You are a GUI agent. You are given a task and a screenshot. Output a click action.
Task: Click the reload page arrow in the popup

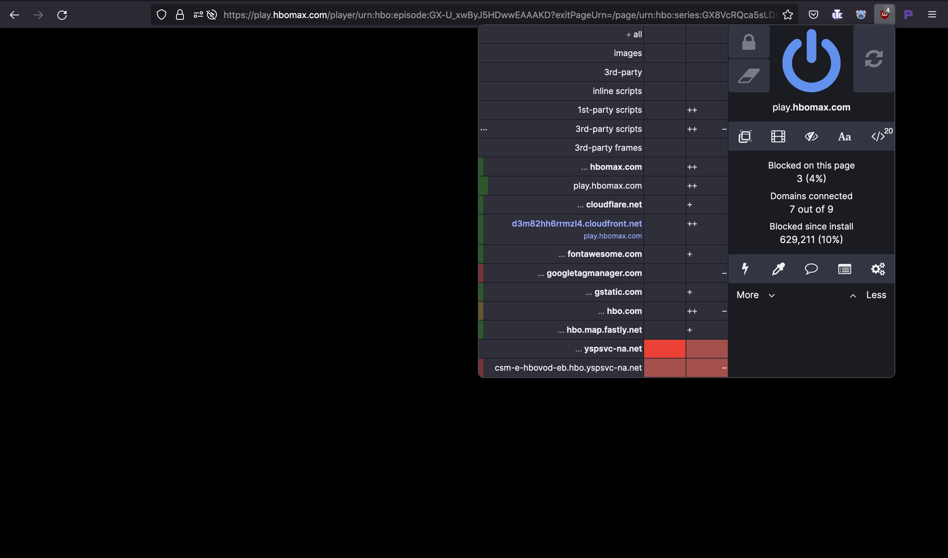(x=874, y=59)
